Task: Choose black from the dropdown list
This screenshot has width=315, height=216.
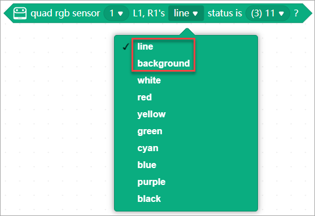Action: click(x=149, y=199)
